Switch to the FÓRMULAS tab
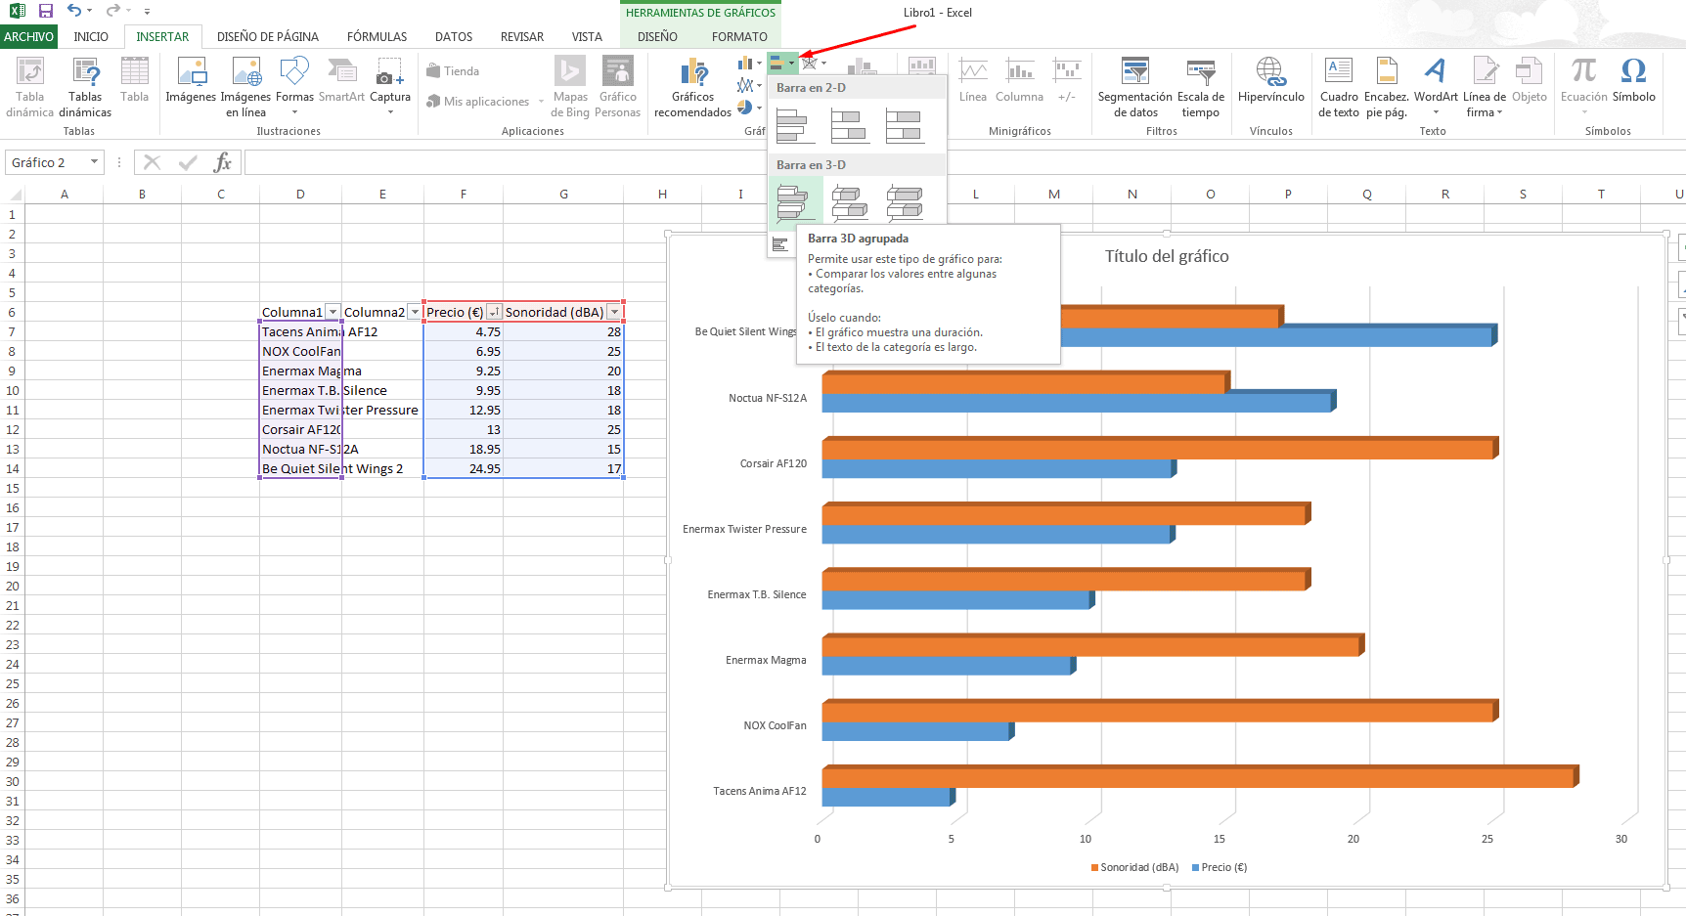1686x916 pixels. point(377,36)
